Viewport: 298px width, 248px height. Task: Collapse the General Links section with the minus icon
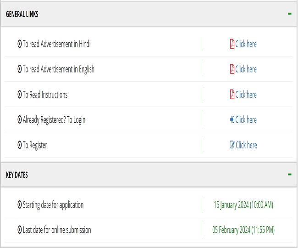(x=290, y=14)
